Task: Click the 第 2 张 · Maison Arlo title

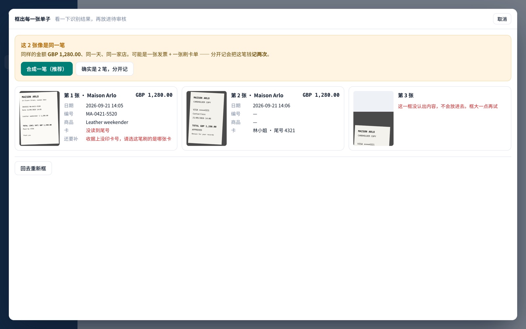Action: (257, 95)
